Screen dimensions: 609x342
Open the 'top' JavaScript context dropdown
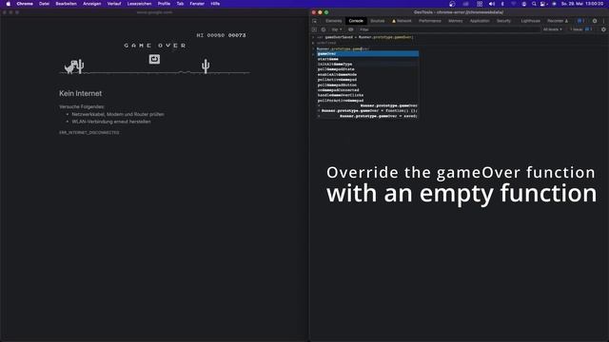(337, 29)
